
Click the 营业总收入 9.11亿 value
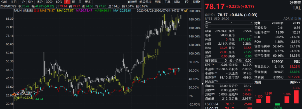click(279, 67)
